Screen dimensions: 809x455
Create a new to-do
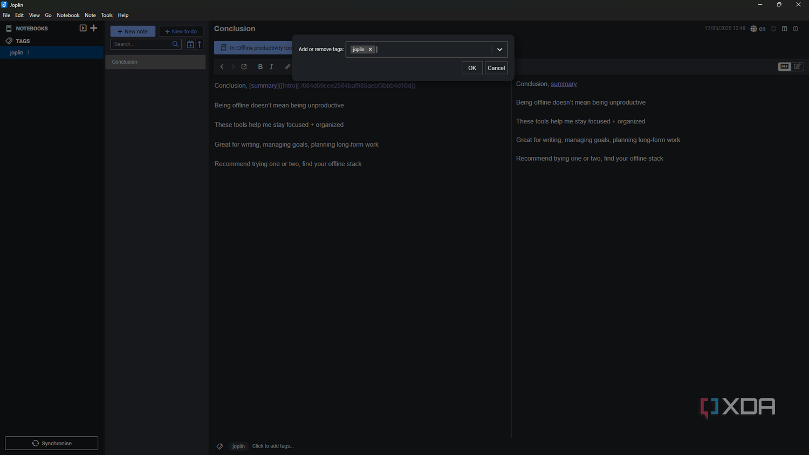click(x=181, y=31)
